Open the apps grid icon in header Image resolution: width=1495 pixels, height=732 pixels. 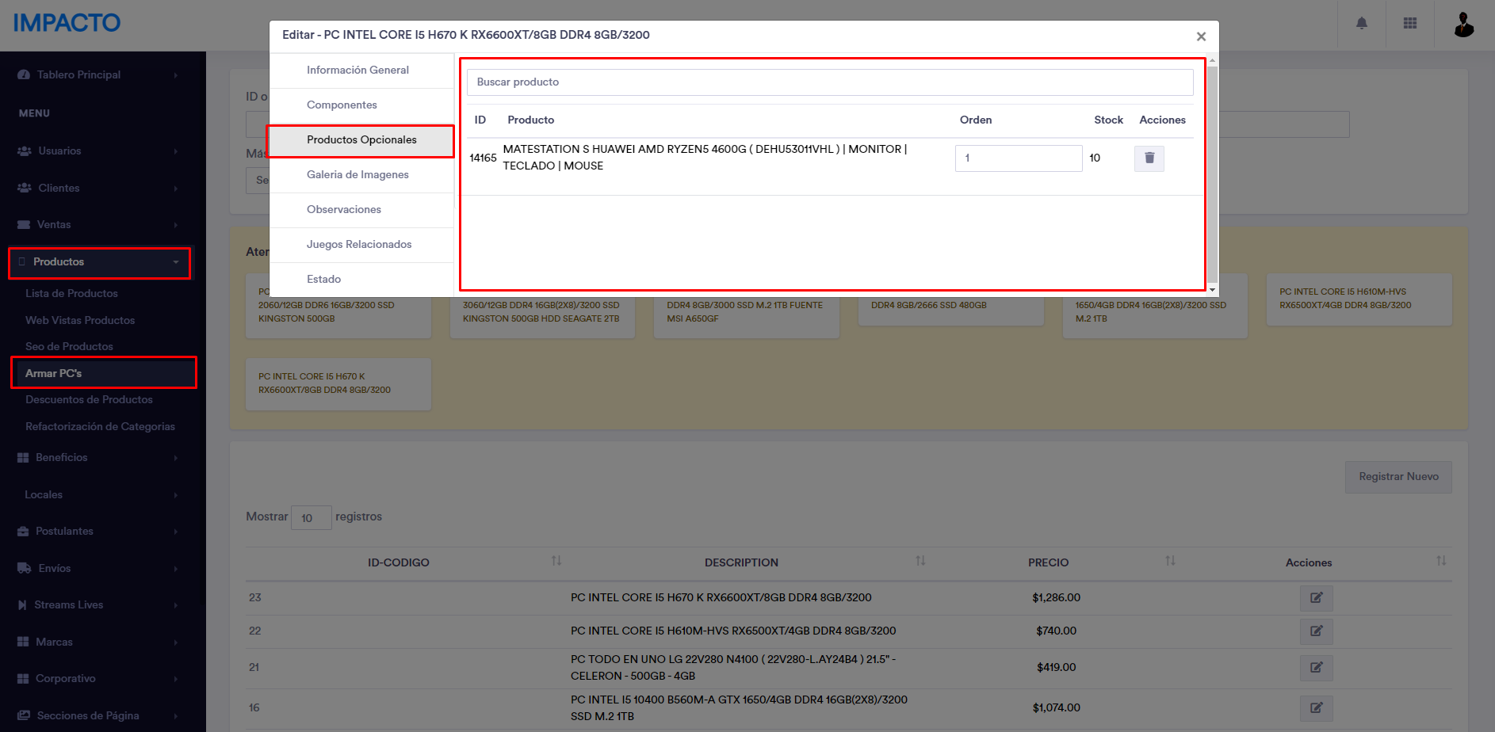(x=1409, y=24)
